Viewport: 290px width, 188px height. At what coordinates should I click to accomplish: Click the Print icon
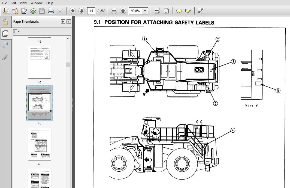tap(51, 11)
